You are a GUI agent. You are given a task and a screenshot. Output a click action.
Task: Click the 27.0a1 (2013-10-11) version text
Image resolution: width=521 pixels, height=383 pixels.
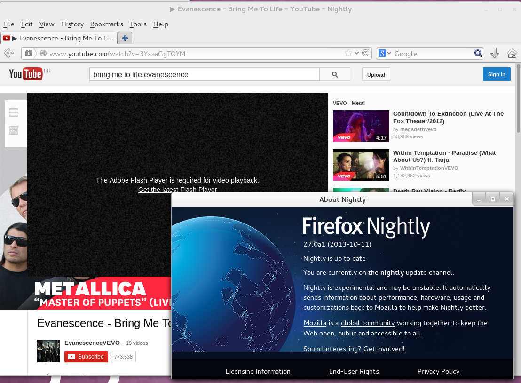337,244
